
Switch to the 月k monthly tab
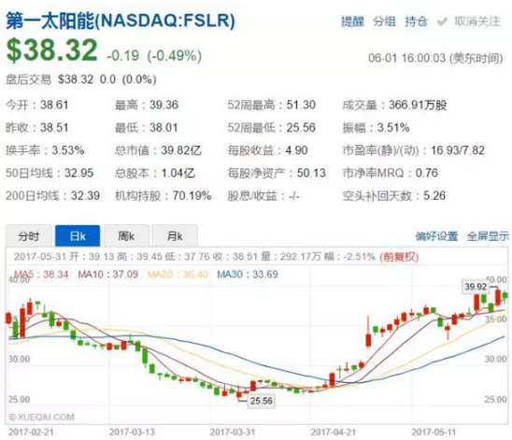[175, 235]
